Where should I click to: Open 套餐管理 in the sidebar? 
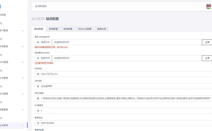click(x=4, y=110)
